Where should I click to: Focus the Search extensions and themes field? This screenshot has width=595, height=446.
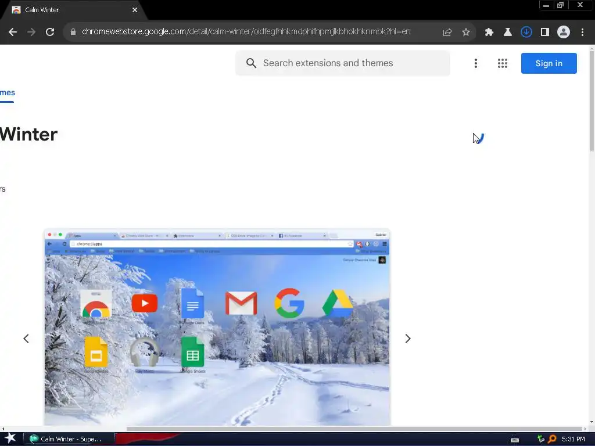pyautogui.click(x=342, y=63)
